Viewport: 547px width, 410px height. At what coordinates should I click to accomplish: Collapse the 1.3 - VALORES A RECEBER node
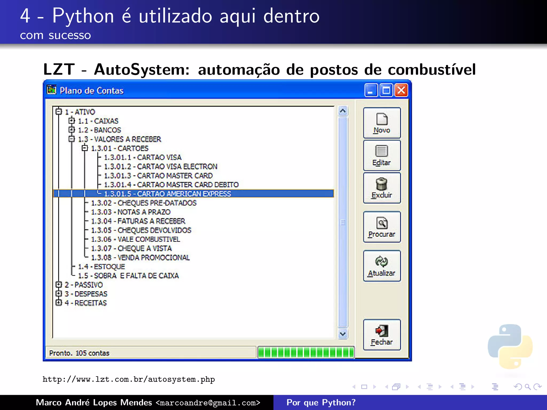coord(72,139)
